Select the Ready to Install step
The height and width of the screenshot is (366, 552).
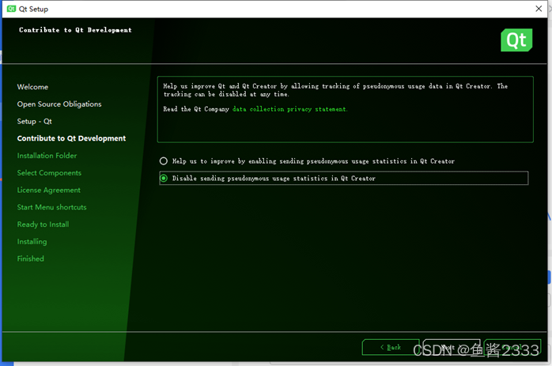(43, 225)
